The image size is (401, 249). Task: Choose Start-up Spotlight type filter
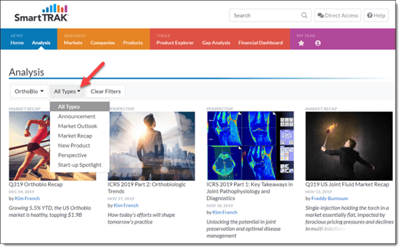pos(80,165)
